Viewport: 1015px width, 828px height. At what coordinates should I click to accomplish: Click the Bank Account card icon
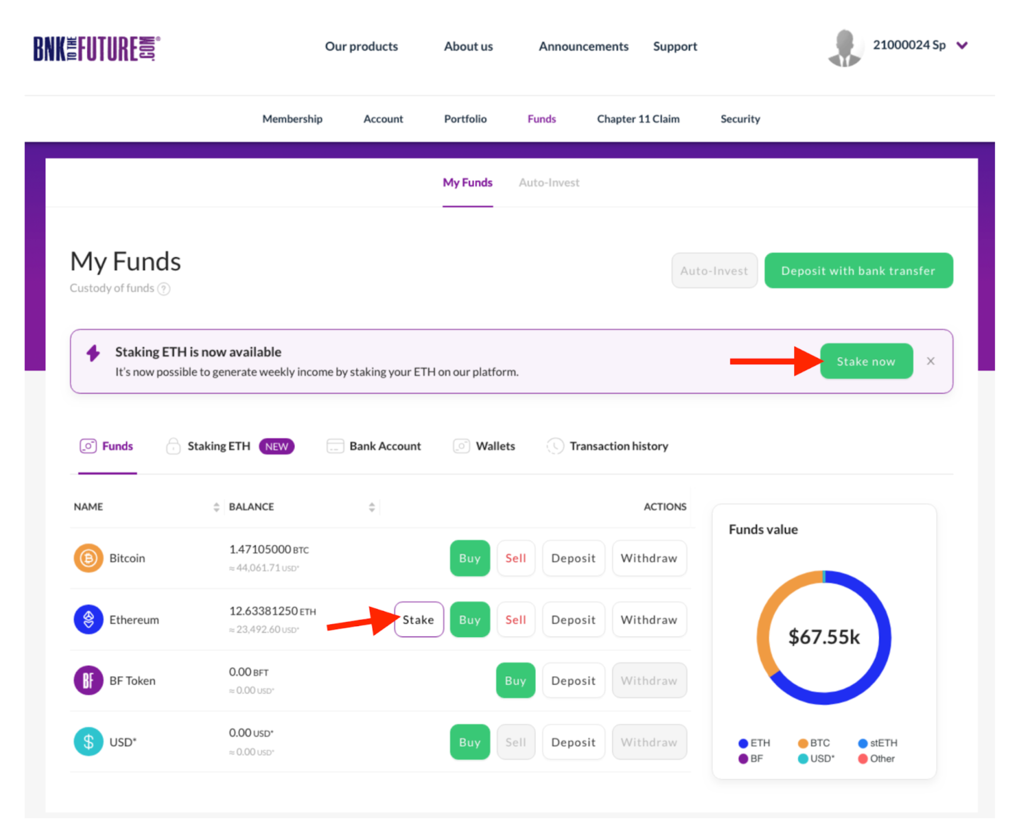[335, 446]
